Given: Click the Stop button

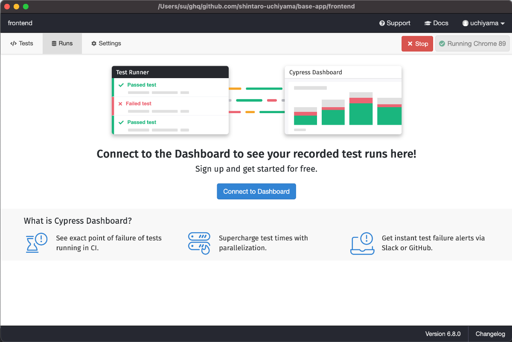Looking at the screenshot, I should click(417, 44).
